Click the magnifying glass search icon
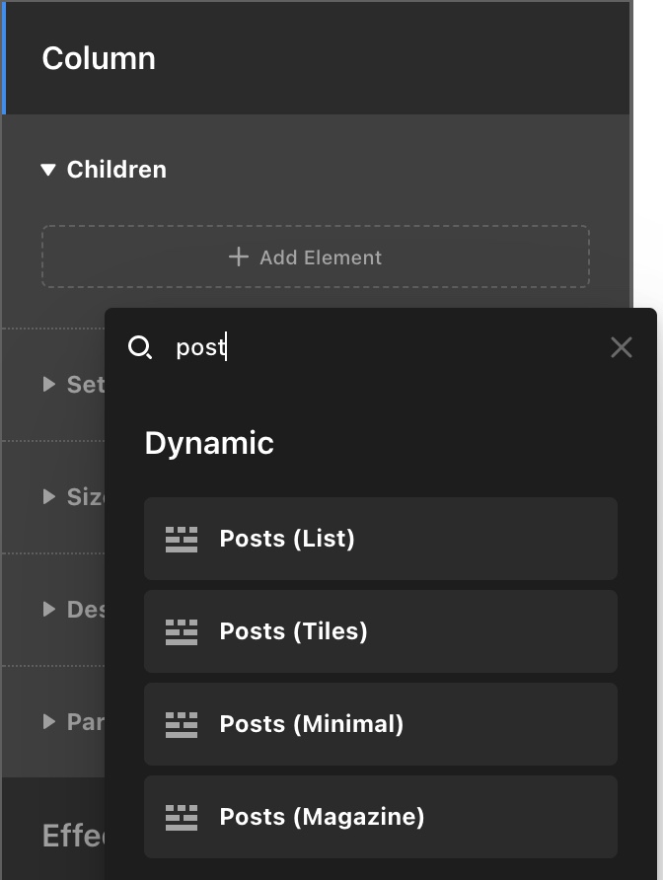Image resolution: width=663 pixels, height=880 pixels. click(140, 347)
